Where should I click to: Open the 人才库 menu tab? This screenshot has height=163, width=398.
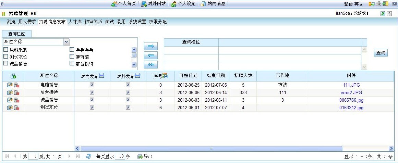pyautogui.click(x=75, y=22)
